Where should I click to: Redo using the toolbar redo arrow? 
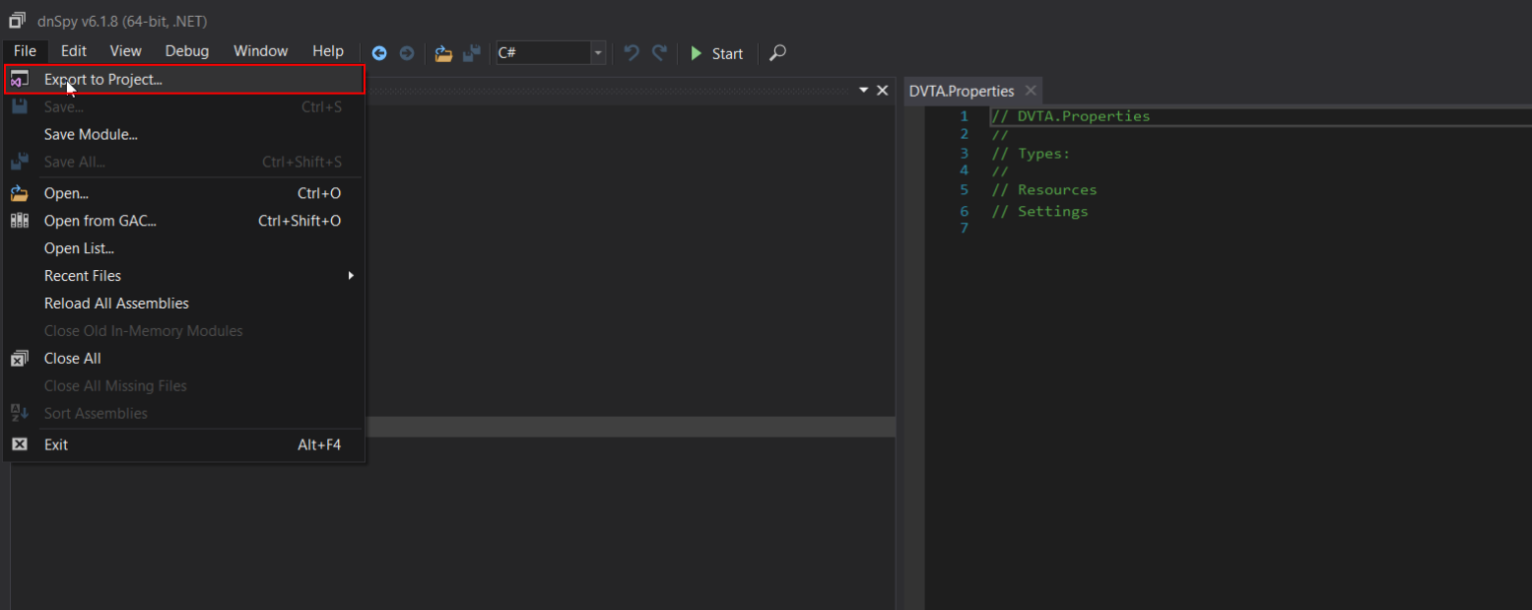click(659, 53)
